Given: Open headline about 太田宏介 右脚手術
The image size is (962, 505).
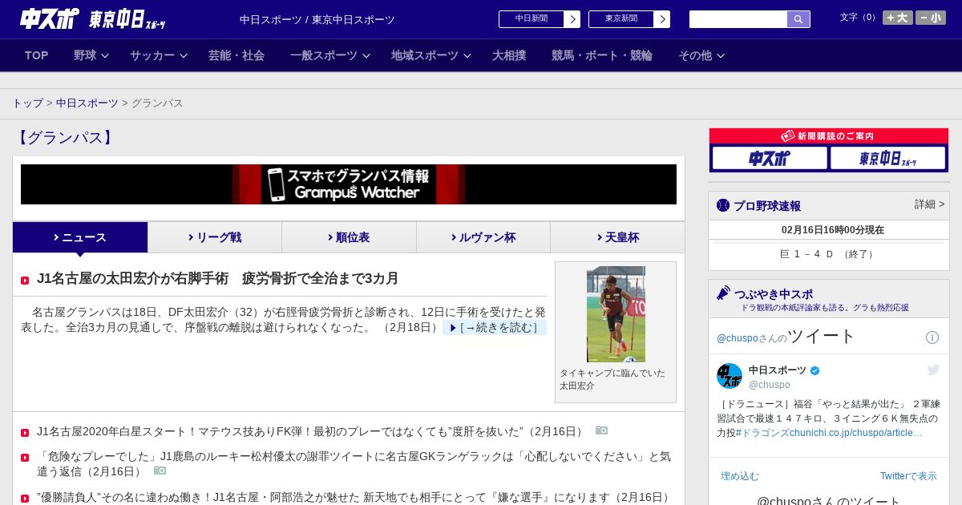Looking at the screenshot, I should [218, 279].
